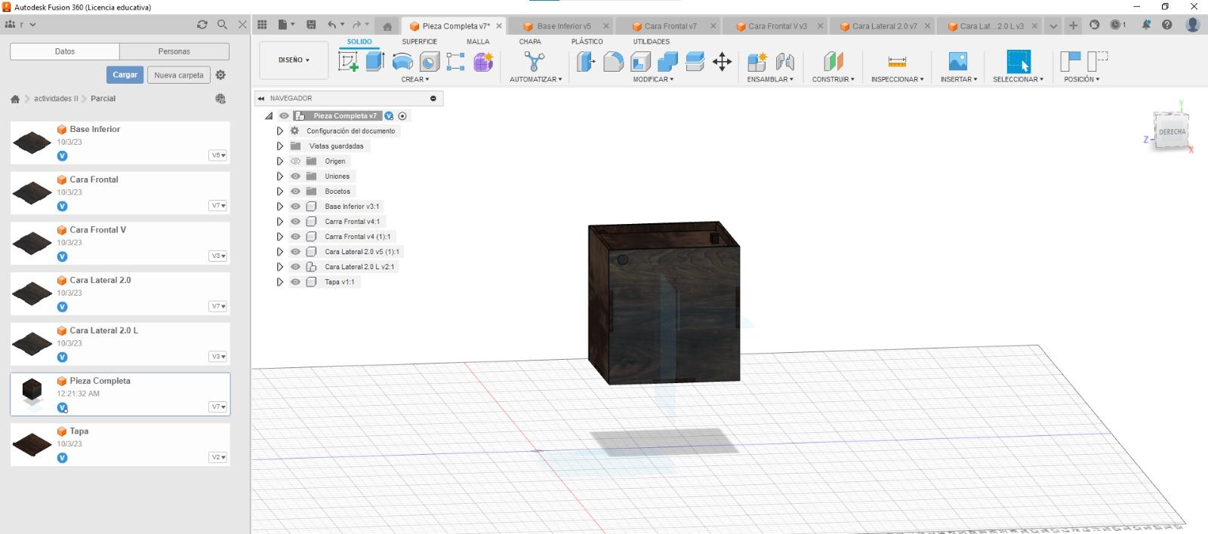Image resolution: width=1208 pixels, height=534 pixels.
Task: Search in the data panel
Action: (x=222, y=25)
